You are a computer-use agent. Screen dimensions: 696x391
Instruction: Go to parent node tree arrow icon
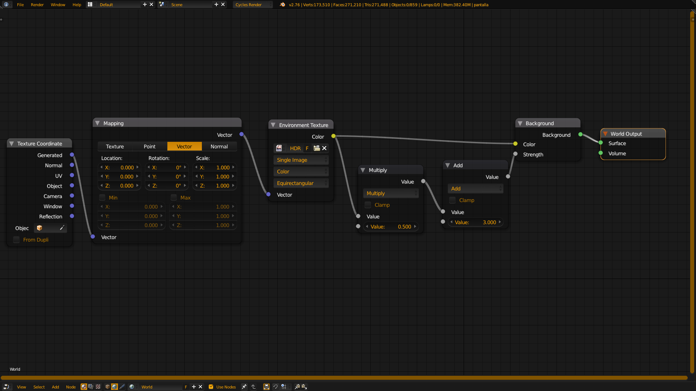(x=253, y=387)
